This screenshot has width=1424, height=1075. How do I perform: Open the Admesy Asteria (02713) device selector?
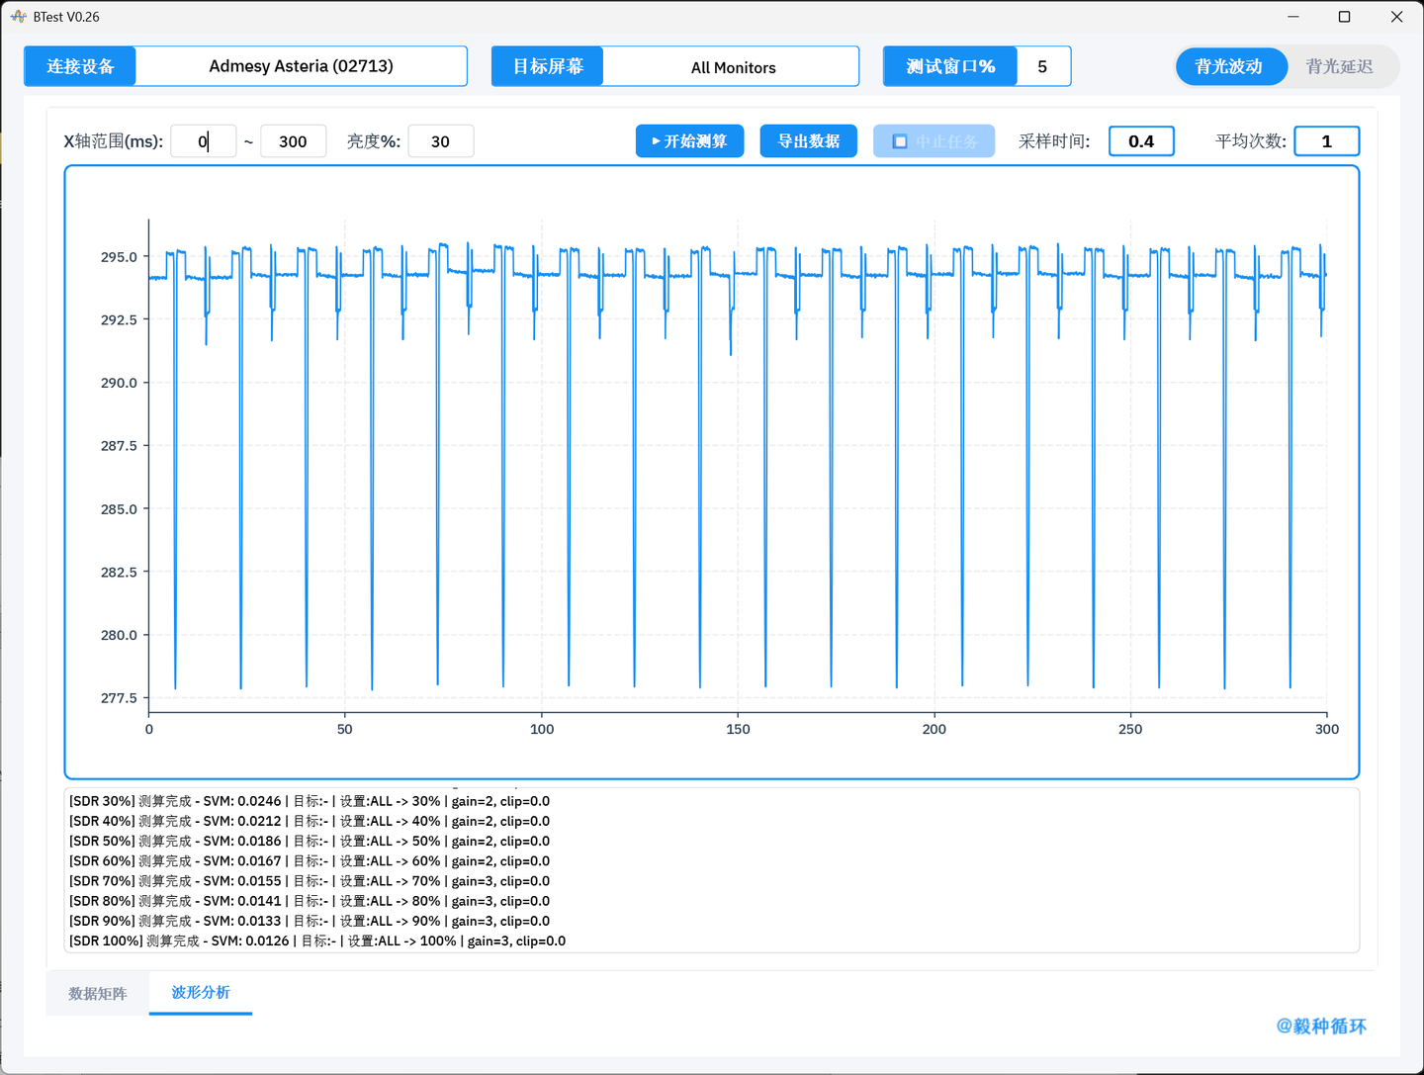click(302, 66)
